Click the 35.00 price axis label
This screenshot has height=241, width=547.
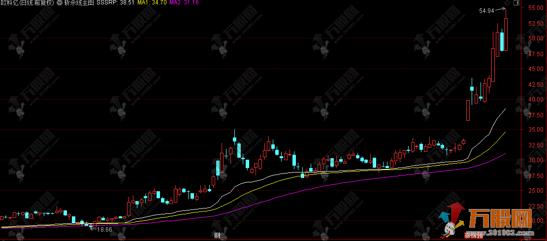(x=535, y=130)
